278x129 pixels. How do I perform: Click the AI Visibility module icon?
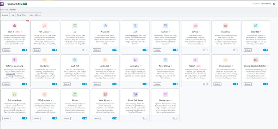point(105,26)
